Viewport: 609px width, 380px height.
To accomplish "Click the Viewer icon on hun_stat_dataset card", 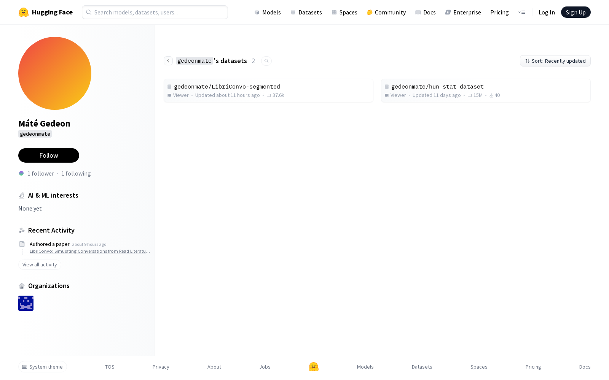I will click(x=387, y=95).
